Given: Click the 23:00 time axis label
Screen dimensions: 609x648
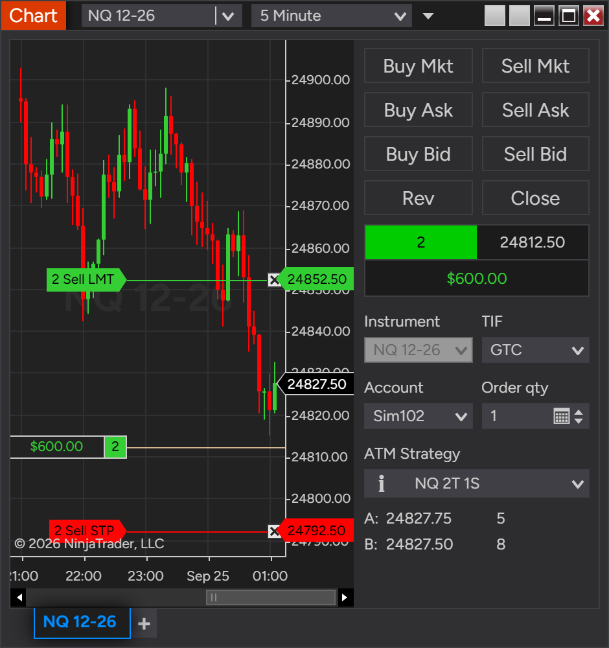Looking at the screenshot, I should tap(145, 575).
